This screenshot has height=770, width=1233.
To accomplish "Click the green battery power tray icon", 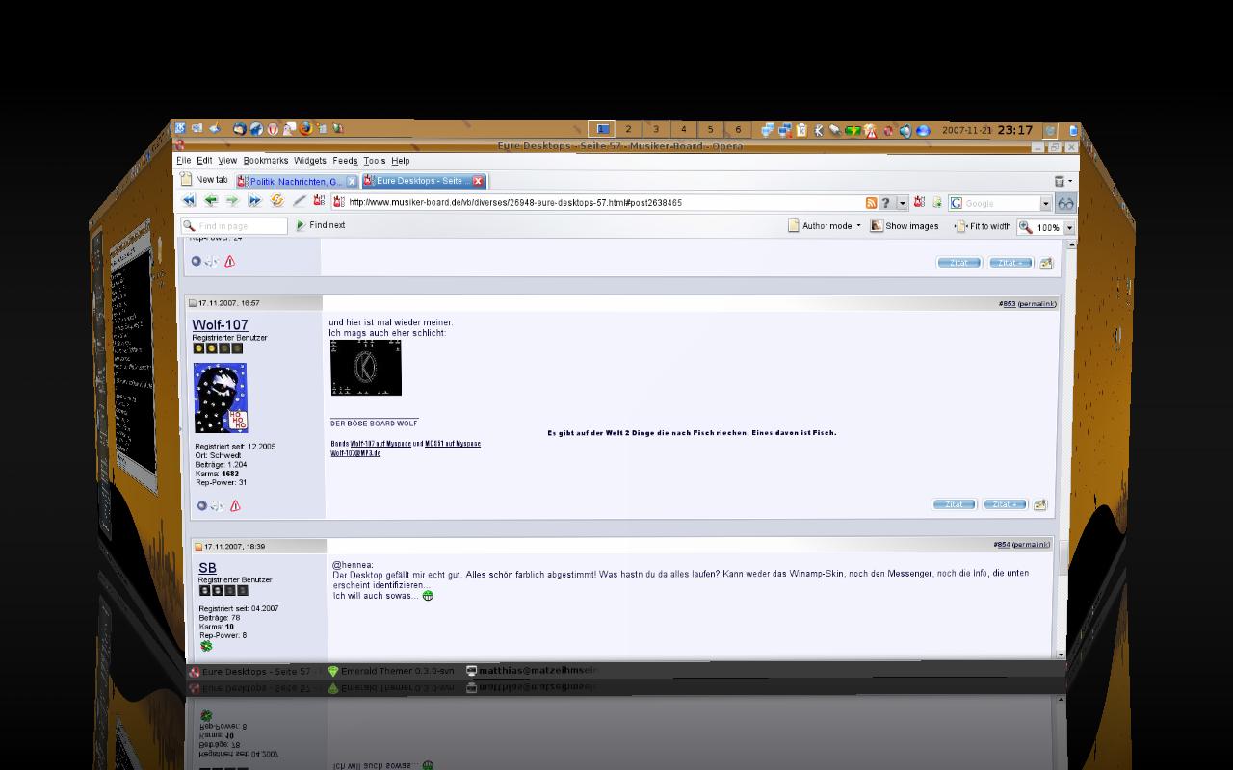I will 853,130.
